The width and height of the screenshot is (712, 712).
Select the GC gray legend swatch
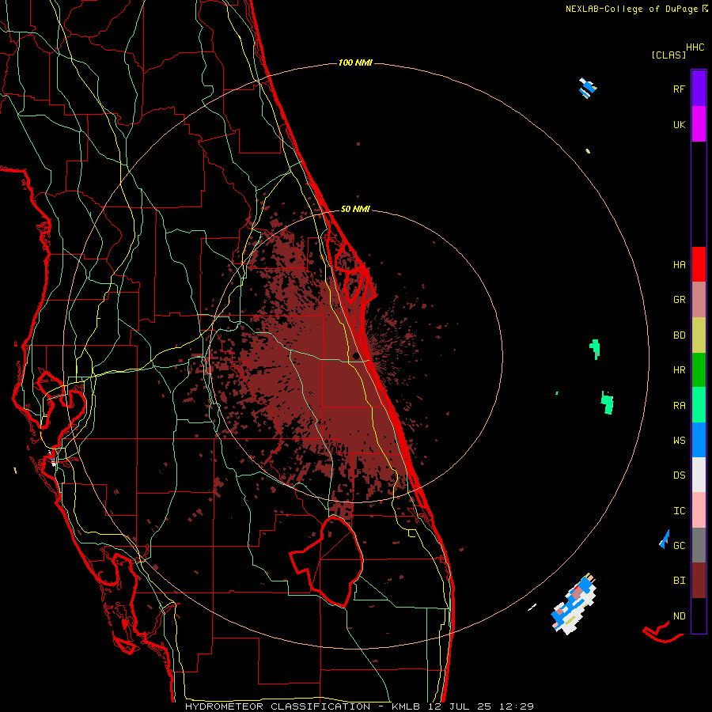699,545
